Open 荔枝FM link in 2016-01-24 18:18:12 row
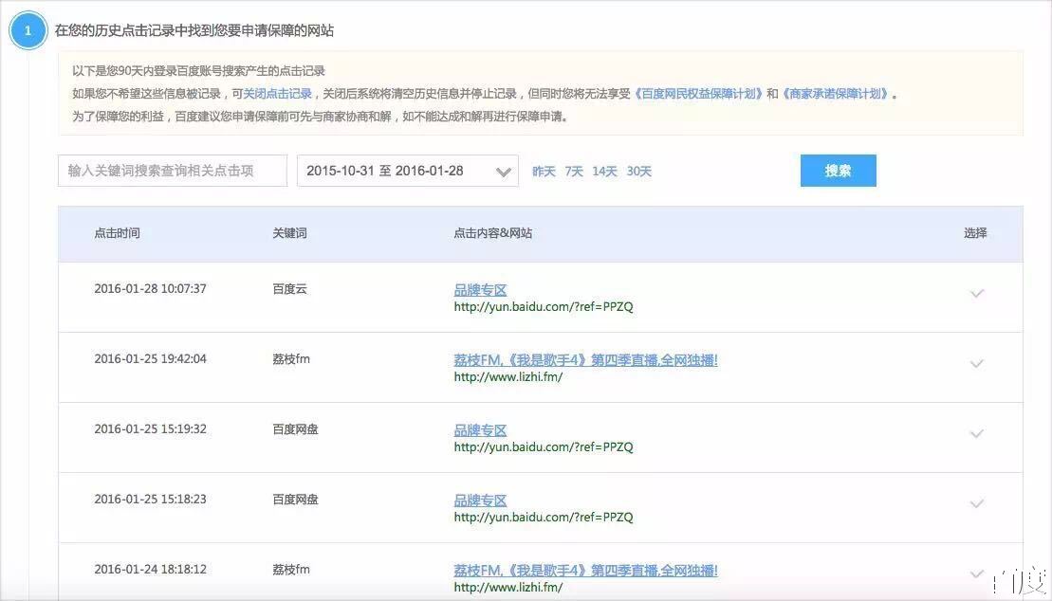 click(585, 570)
